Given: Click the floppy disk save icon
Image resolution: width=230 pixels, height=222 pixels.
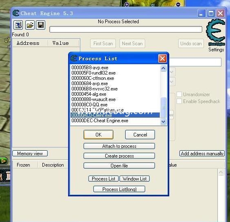Looking at the screenshot, I should (41, 25).
